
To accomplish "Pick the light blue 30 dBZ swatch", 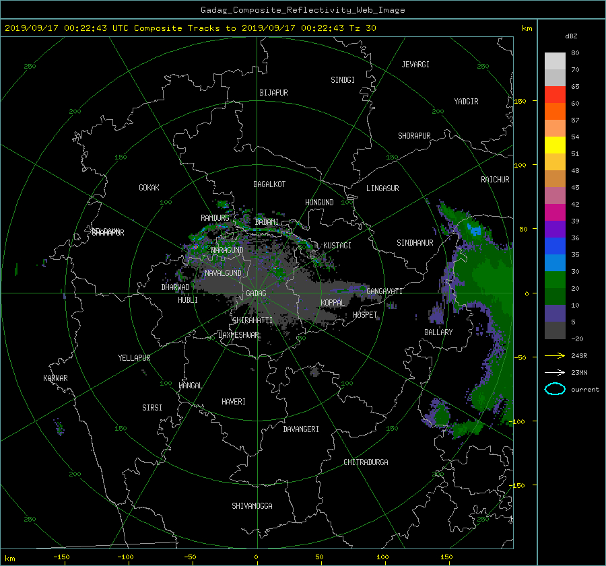I will (x=555, y=263).
